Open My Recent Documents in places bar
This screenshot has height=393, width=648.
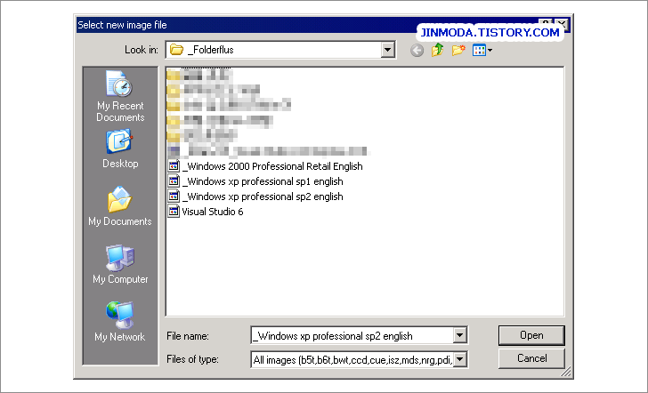(120, 96)
